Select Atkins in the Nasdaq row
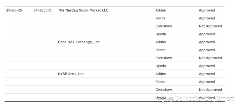Image resolution: width=236 pixels, height=106 pixels. tap(161, 10)
